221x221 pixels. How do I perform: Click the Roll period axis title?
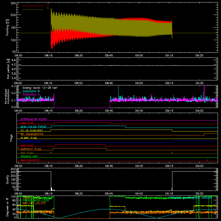pyautogui.click(x=8, y=69)
